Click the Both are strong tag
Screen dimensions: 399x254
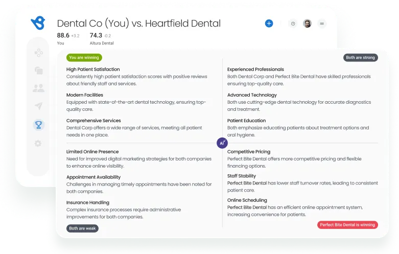pyautogui.click(x=360, y=58)
